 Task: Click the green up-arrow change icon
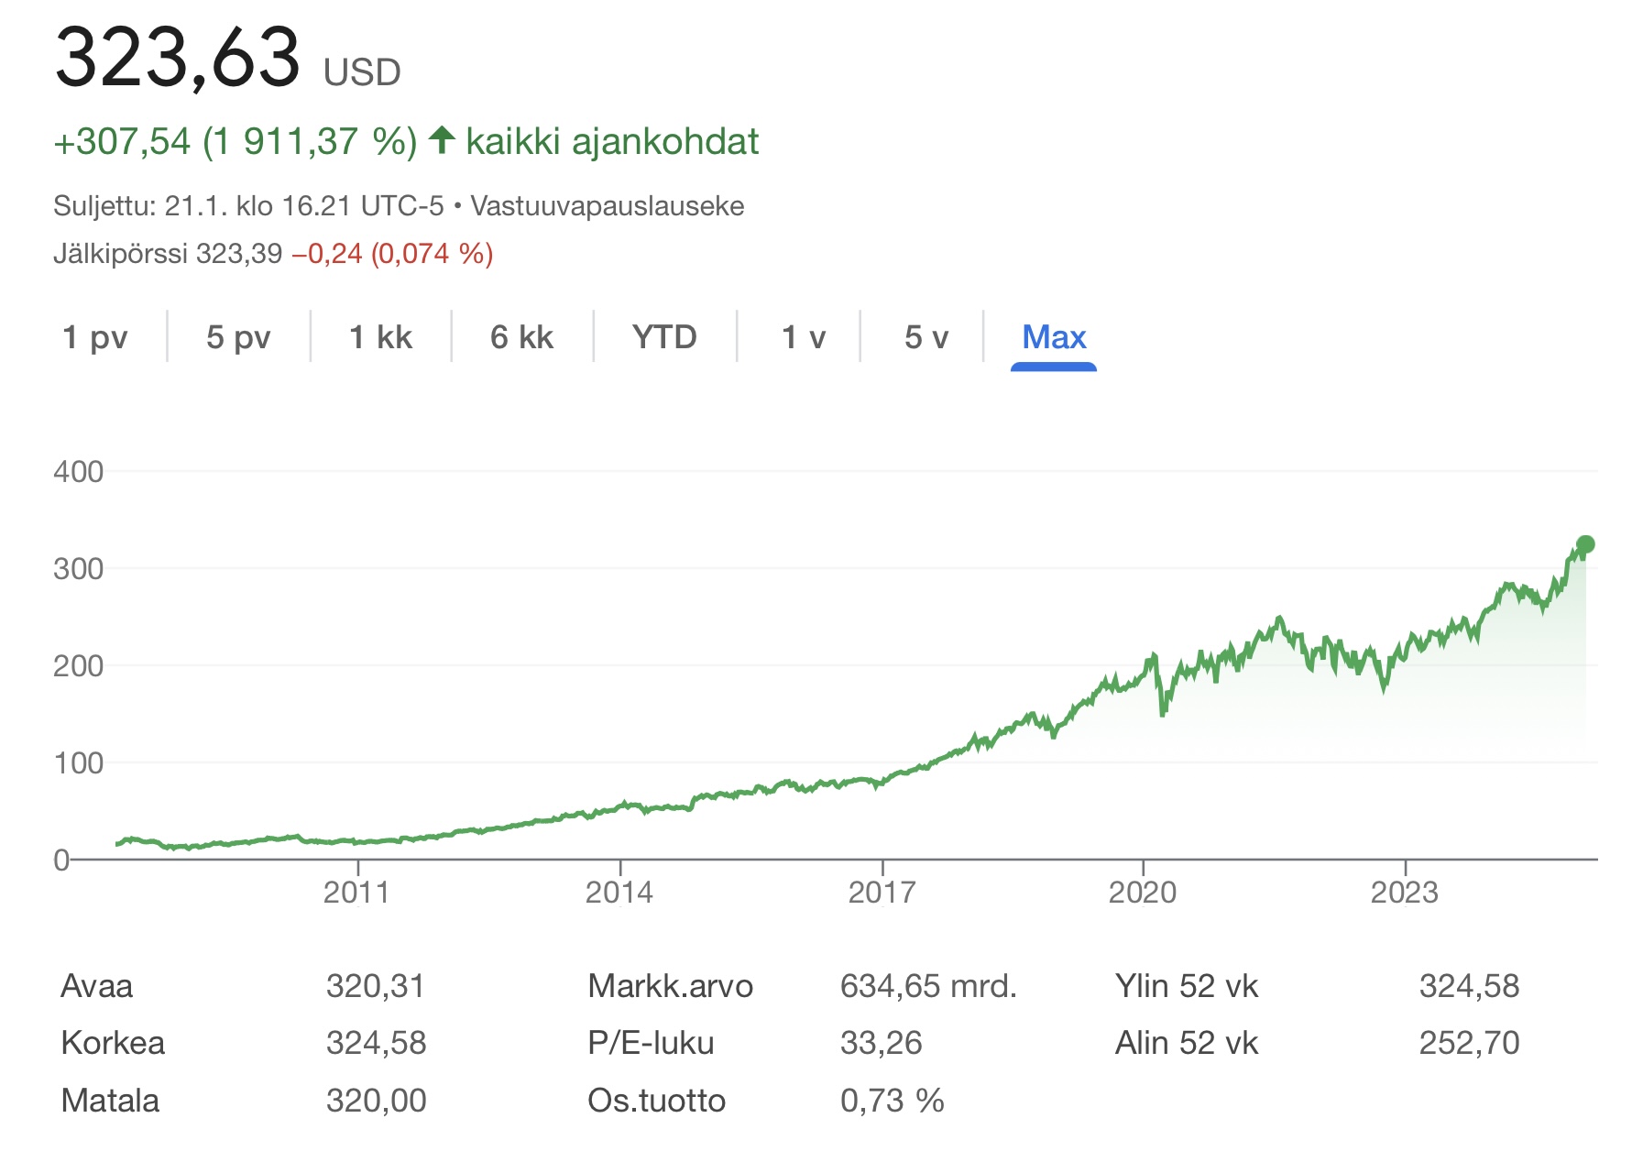pos(442,140)
